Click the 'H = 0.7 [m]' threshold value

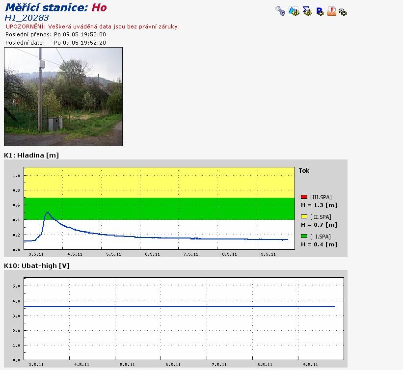pyautogui.click(x=319, y=225)
